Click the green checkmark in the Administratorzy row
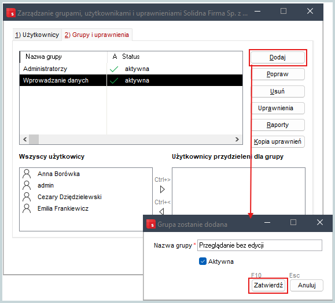This screenshot has width=335, height=303. tap(114, 69)
